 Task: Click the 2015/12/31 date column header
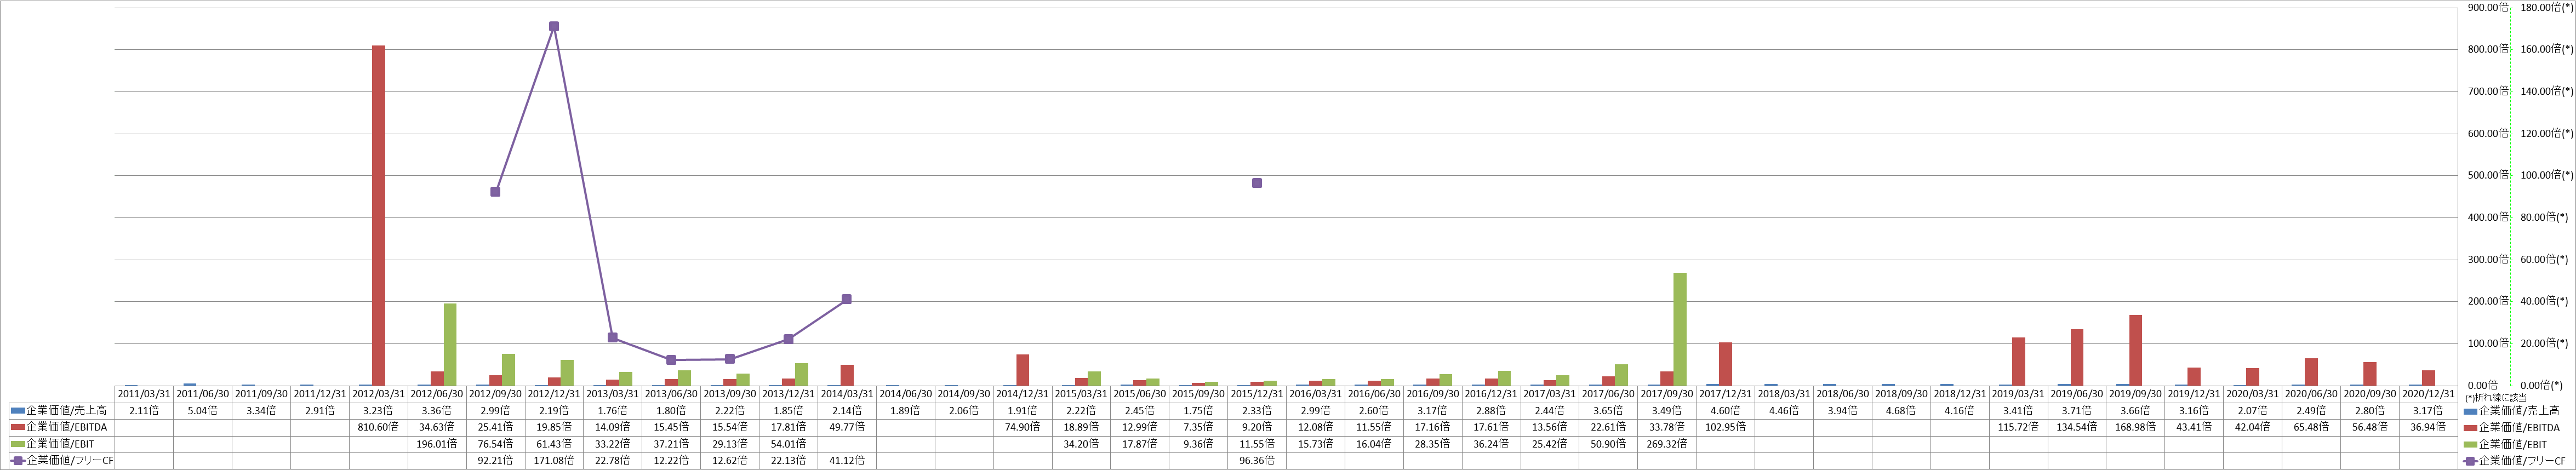click(x=1257, y=394)
